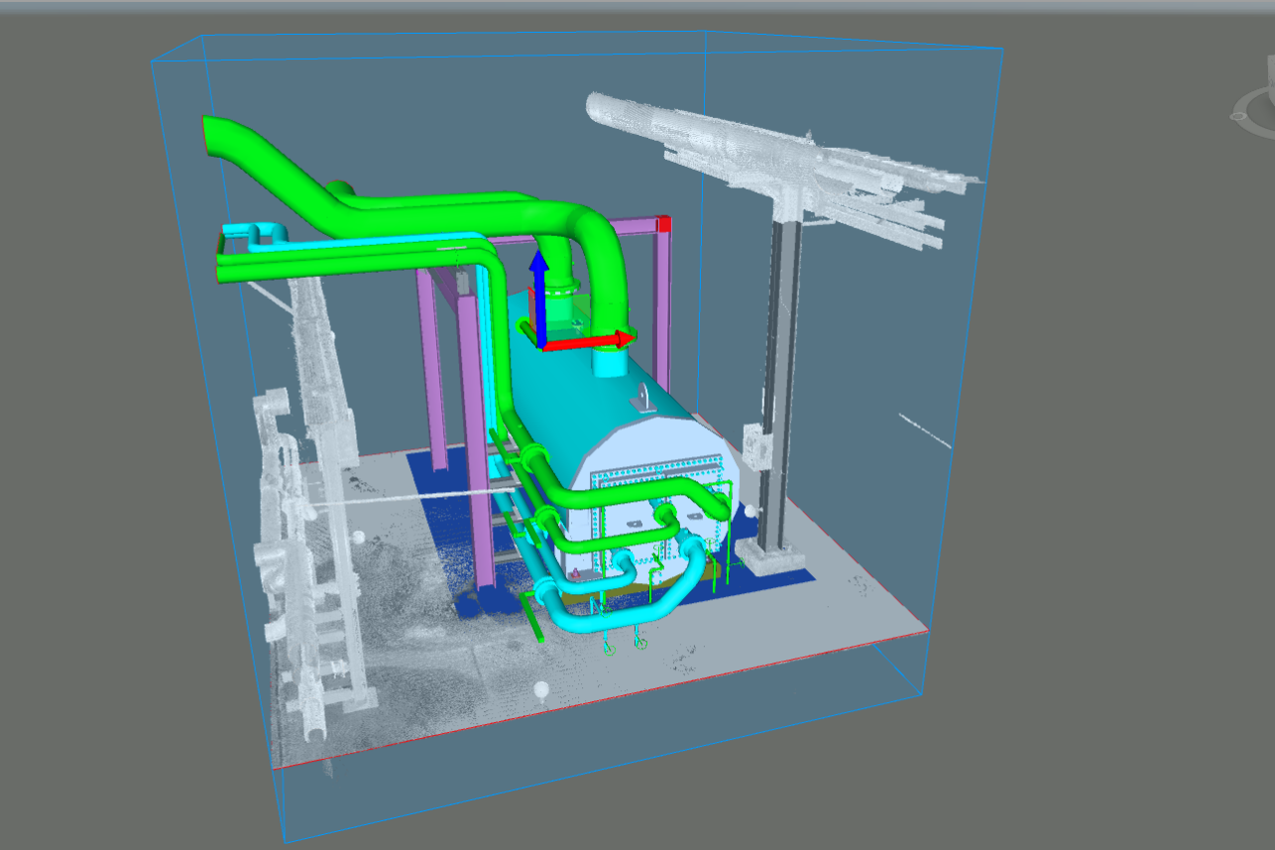The height and width of the screenshot is (850, 1275).
Task: Click the white sphere target beside the gray column
Action: tap(751, 511)
